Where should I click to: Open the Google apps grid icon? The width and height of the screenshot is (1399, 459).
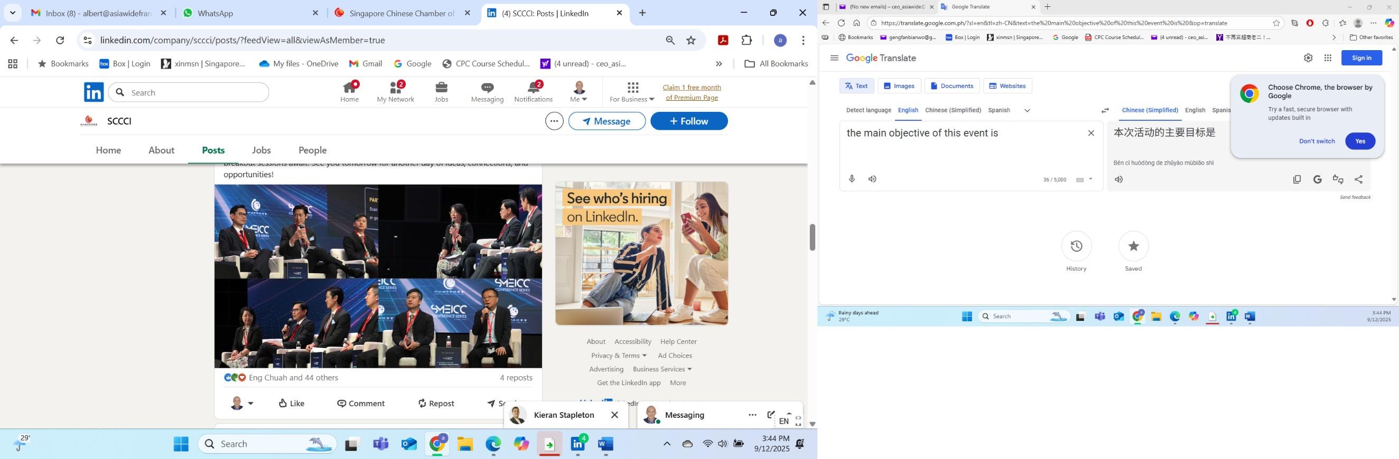pyautogui.click(x=1327, y=58)
